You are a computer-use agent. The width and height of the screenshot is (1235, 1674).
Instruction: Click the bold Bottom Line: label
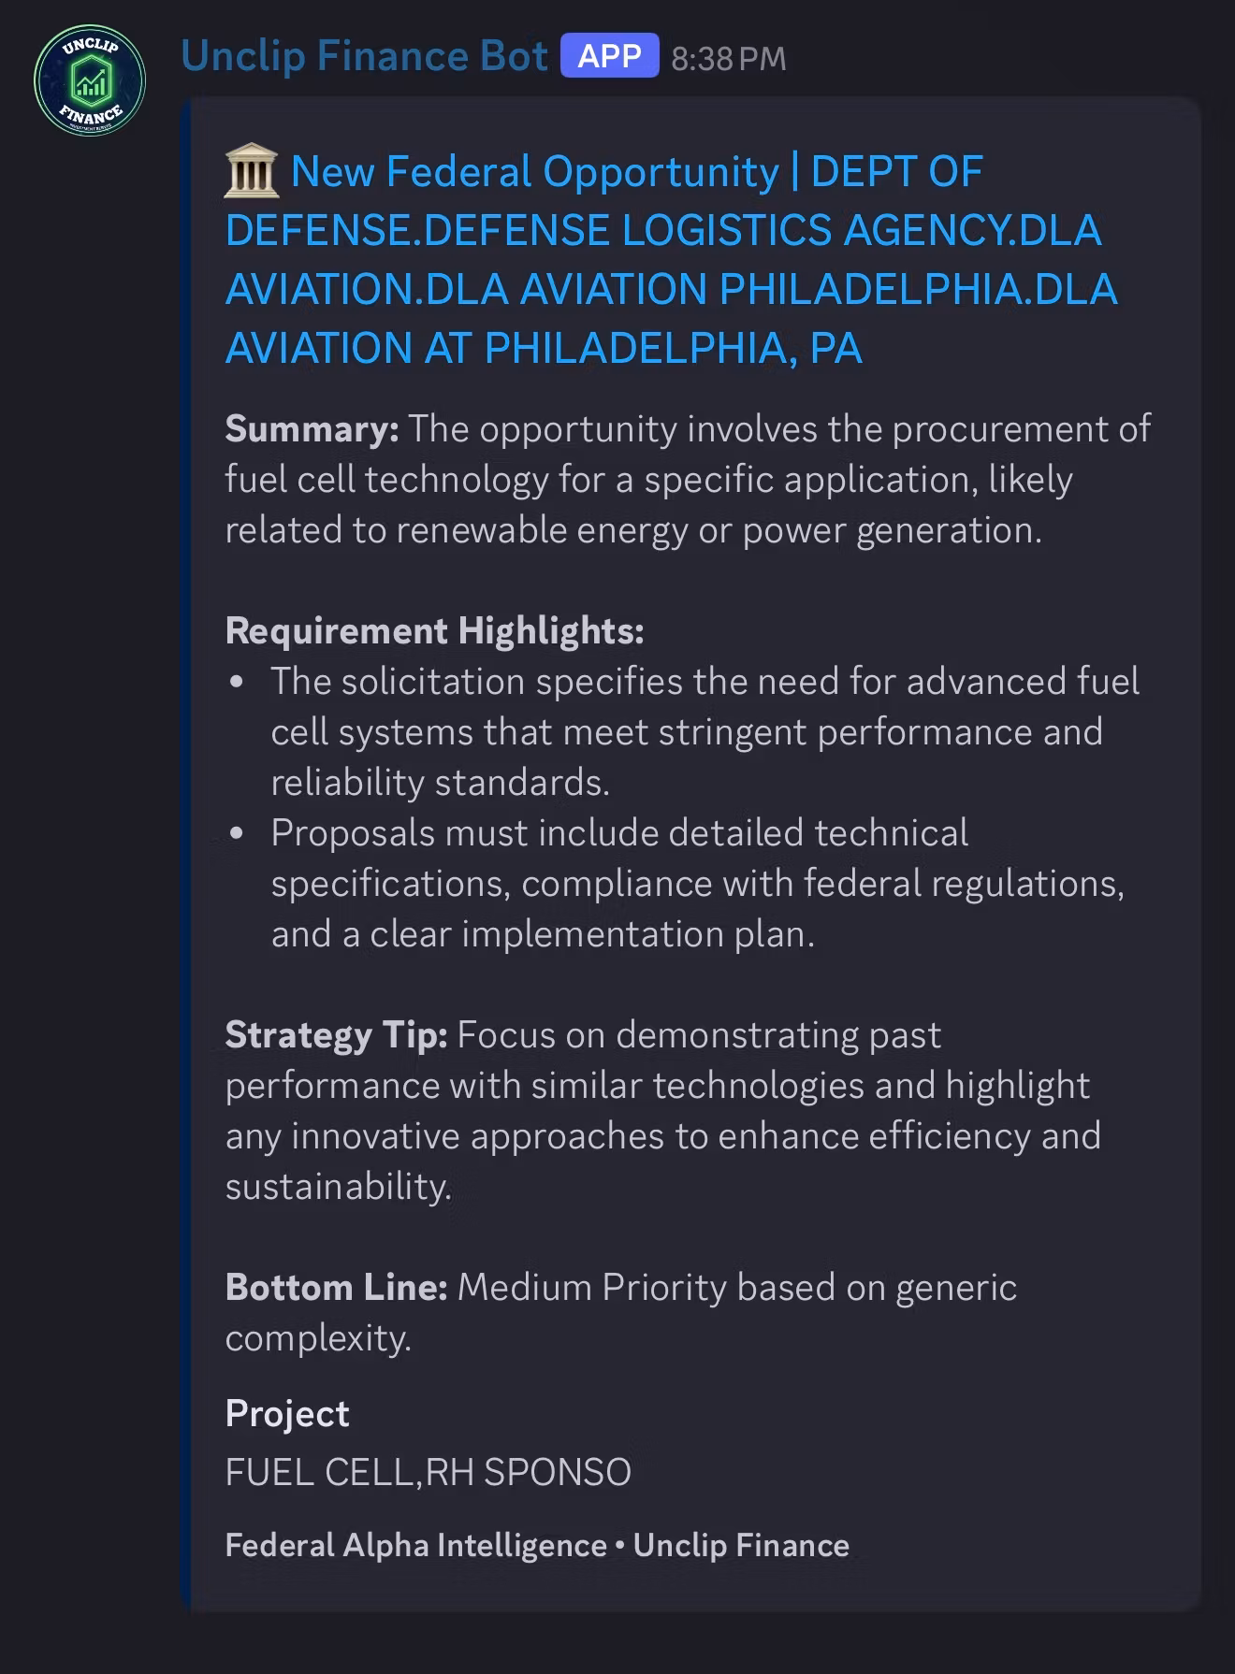[337, 1288]
